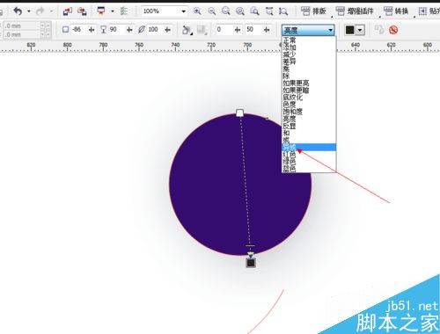Select 减少 in merge mode list
Screen dimensions: 440x334
(309, 54)
